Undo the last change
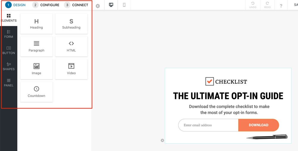The height and width of the screenshot is (151, 298). (253, 5)
